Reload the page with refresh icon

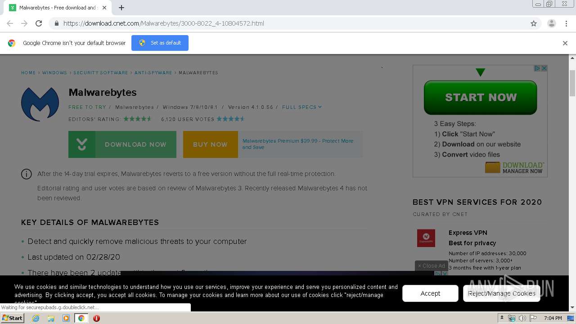pos(39,23)
